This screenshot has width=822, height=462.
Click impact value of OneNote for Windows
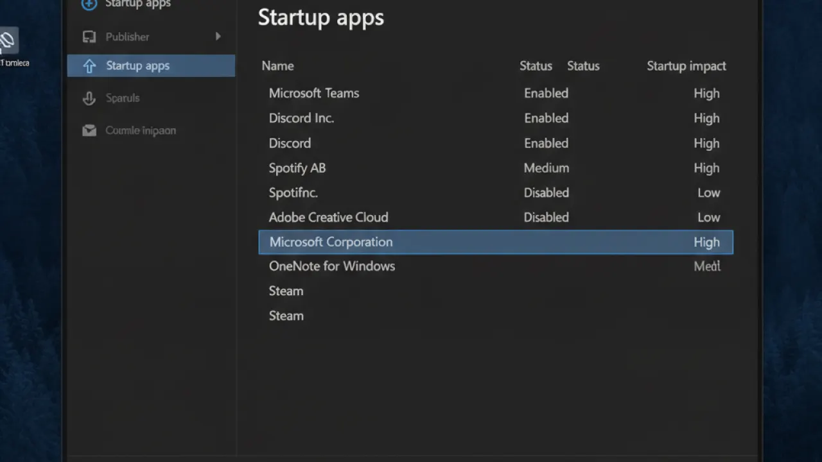point(707,266)
